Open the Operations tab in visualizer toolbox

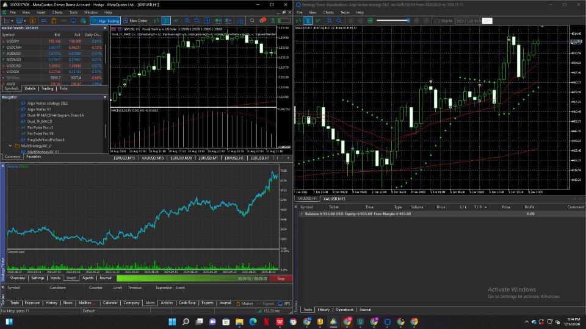344,310
